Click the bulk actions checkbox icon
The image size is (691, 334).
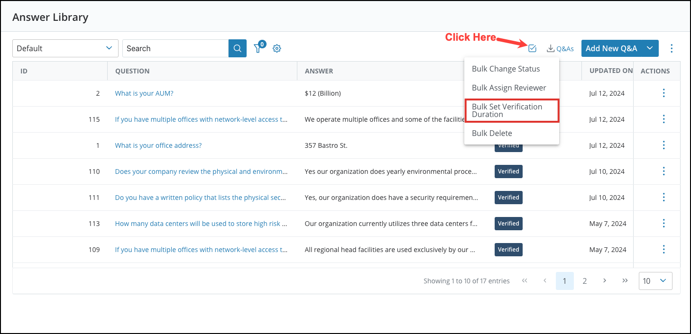point(532,48)
